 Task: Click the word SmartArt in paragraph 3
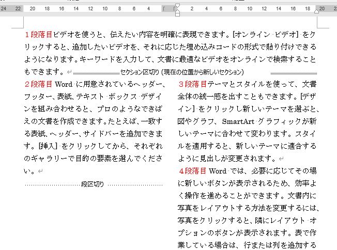tap(238, 121)
